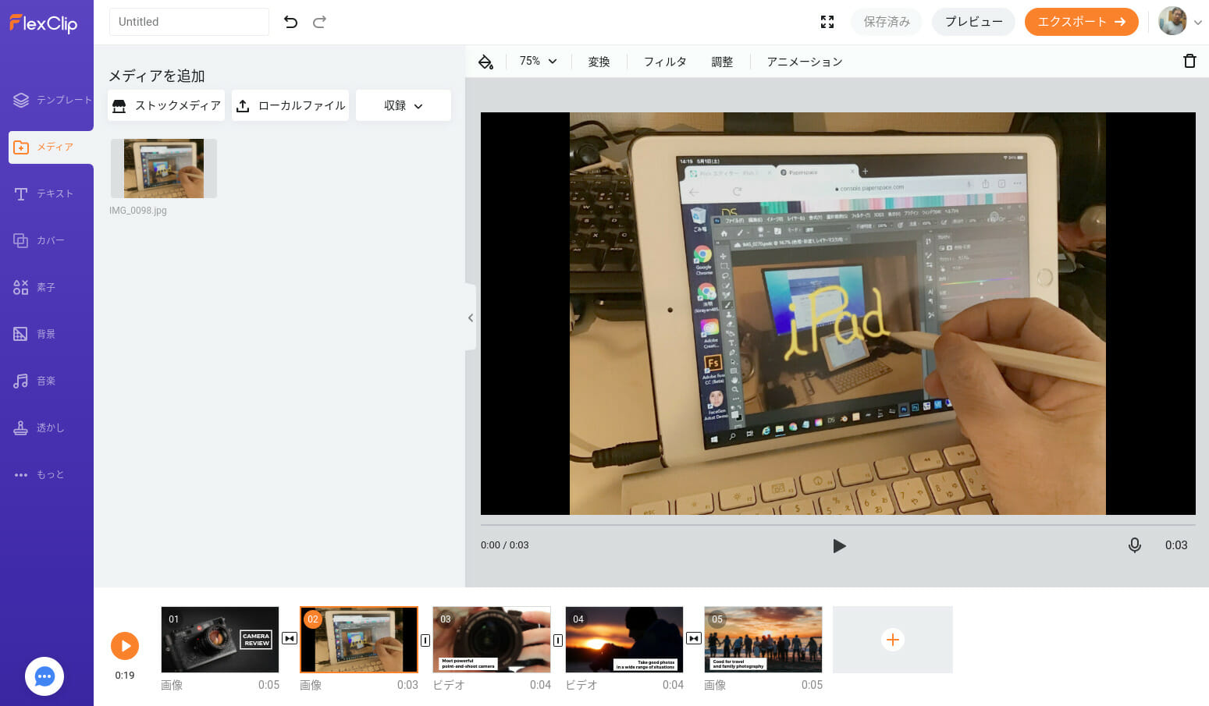Viewport: 1209px width, 706px height.
Task: Click the FlexClip logo
Action: pos(44,23)
